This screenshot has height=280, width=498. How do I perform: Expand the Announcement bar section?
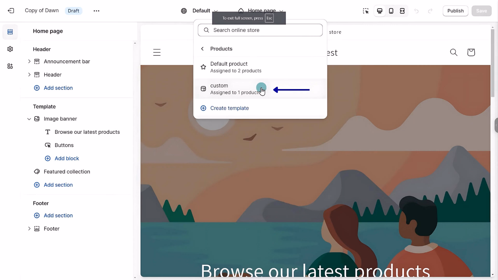29,61
